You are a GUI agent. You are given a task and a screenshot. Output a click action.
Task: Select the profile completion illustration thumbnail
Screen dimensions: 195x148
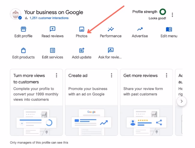pyautogui.click(x=36, y=121)
